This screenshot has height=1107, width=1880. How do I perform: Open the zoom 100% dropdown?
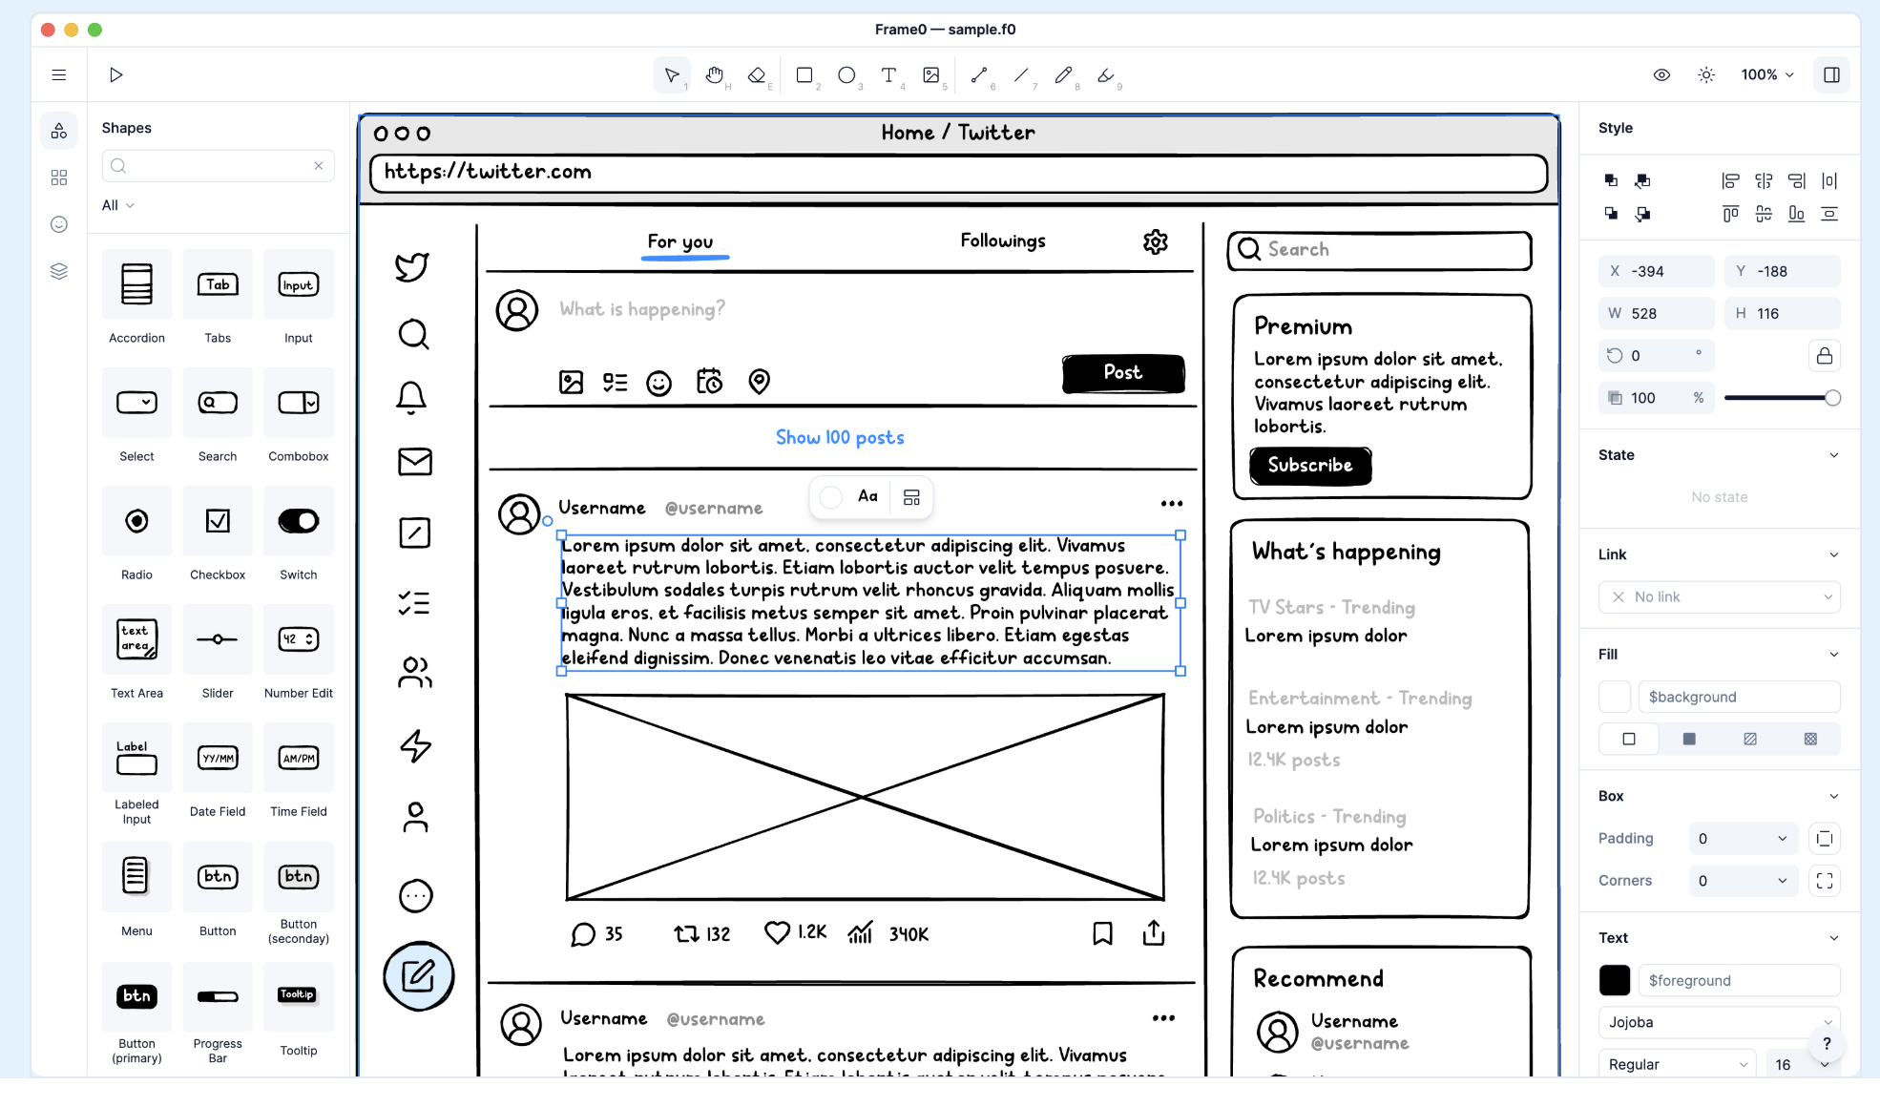pyautogui.click(x=1766, y=74)
